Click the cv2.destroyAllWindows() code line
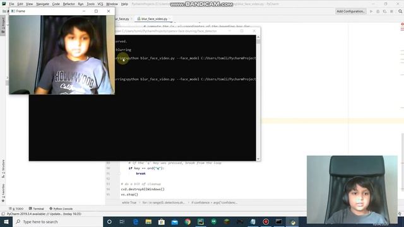 coord(143,189)
